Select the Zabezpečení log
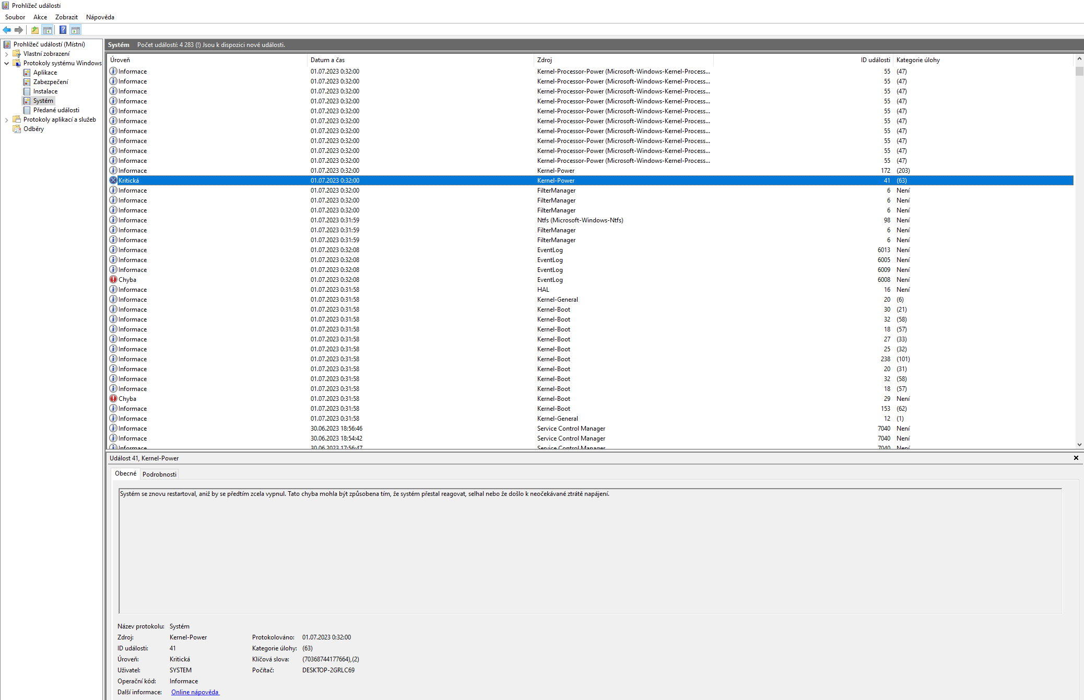This screenshot has width=1084, height=700. coord(50,82)
